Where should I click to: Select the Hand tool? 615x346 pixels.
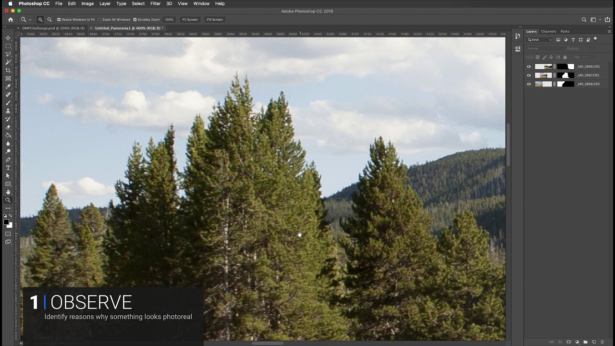pyautogui.click(x=8, y=192)
